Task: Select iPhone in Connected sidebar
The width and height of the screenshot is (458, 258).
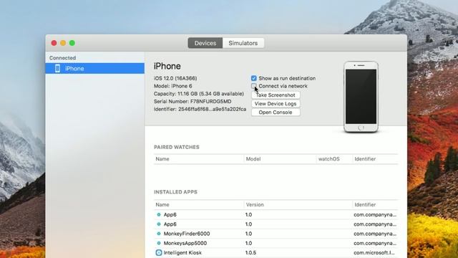Action: [x=94, y=69]
